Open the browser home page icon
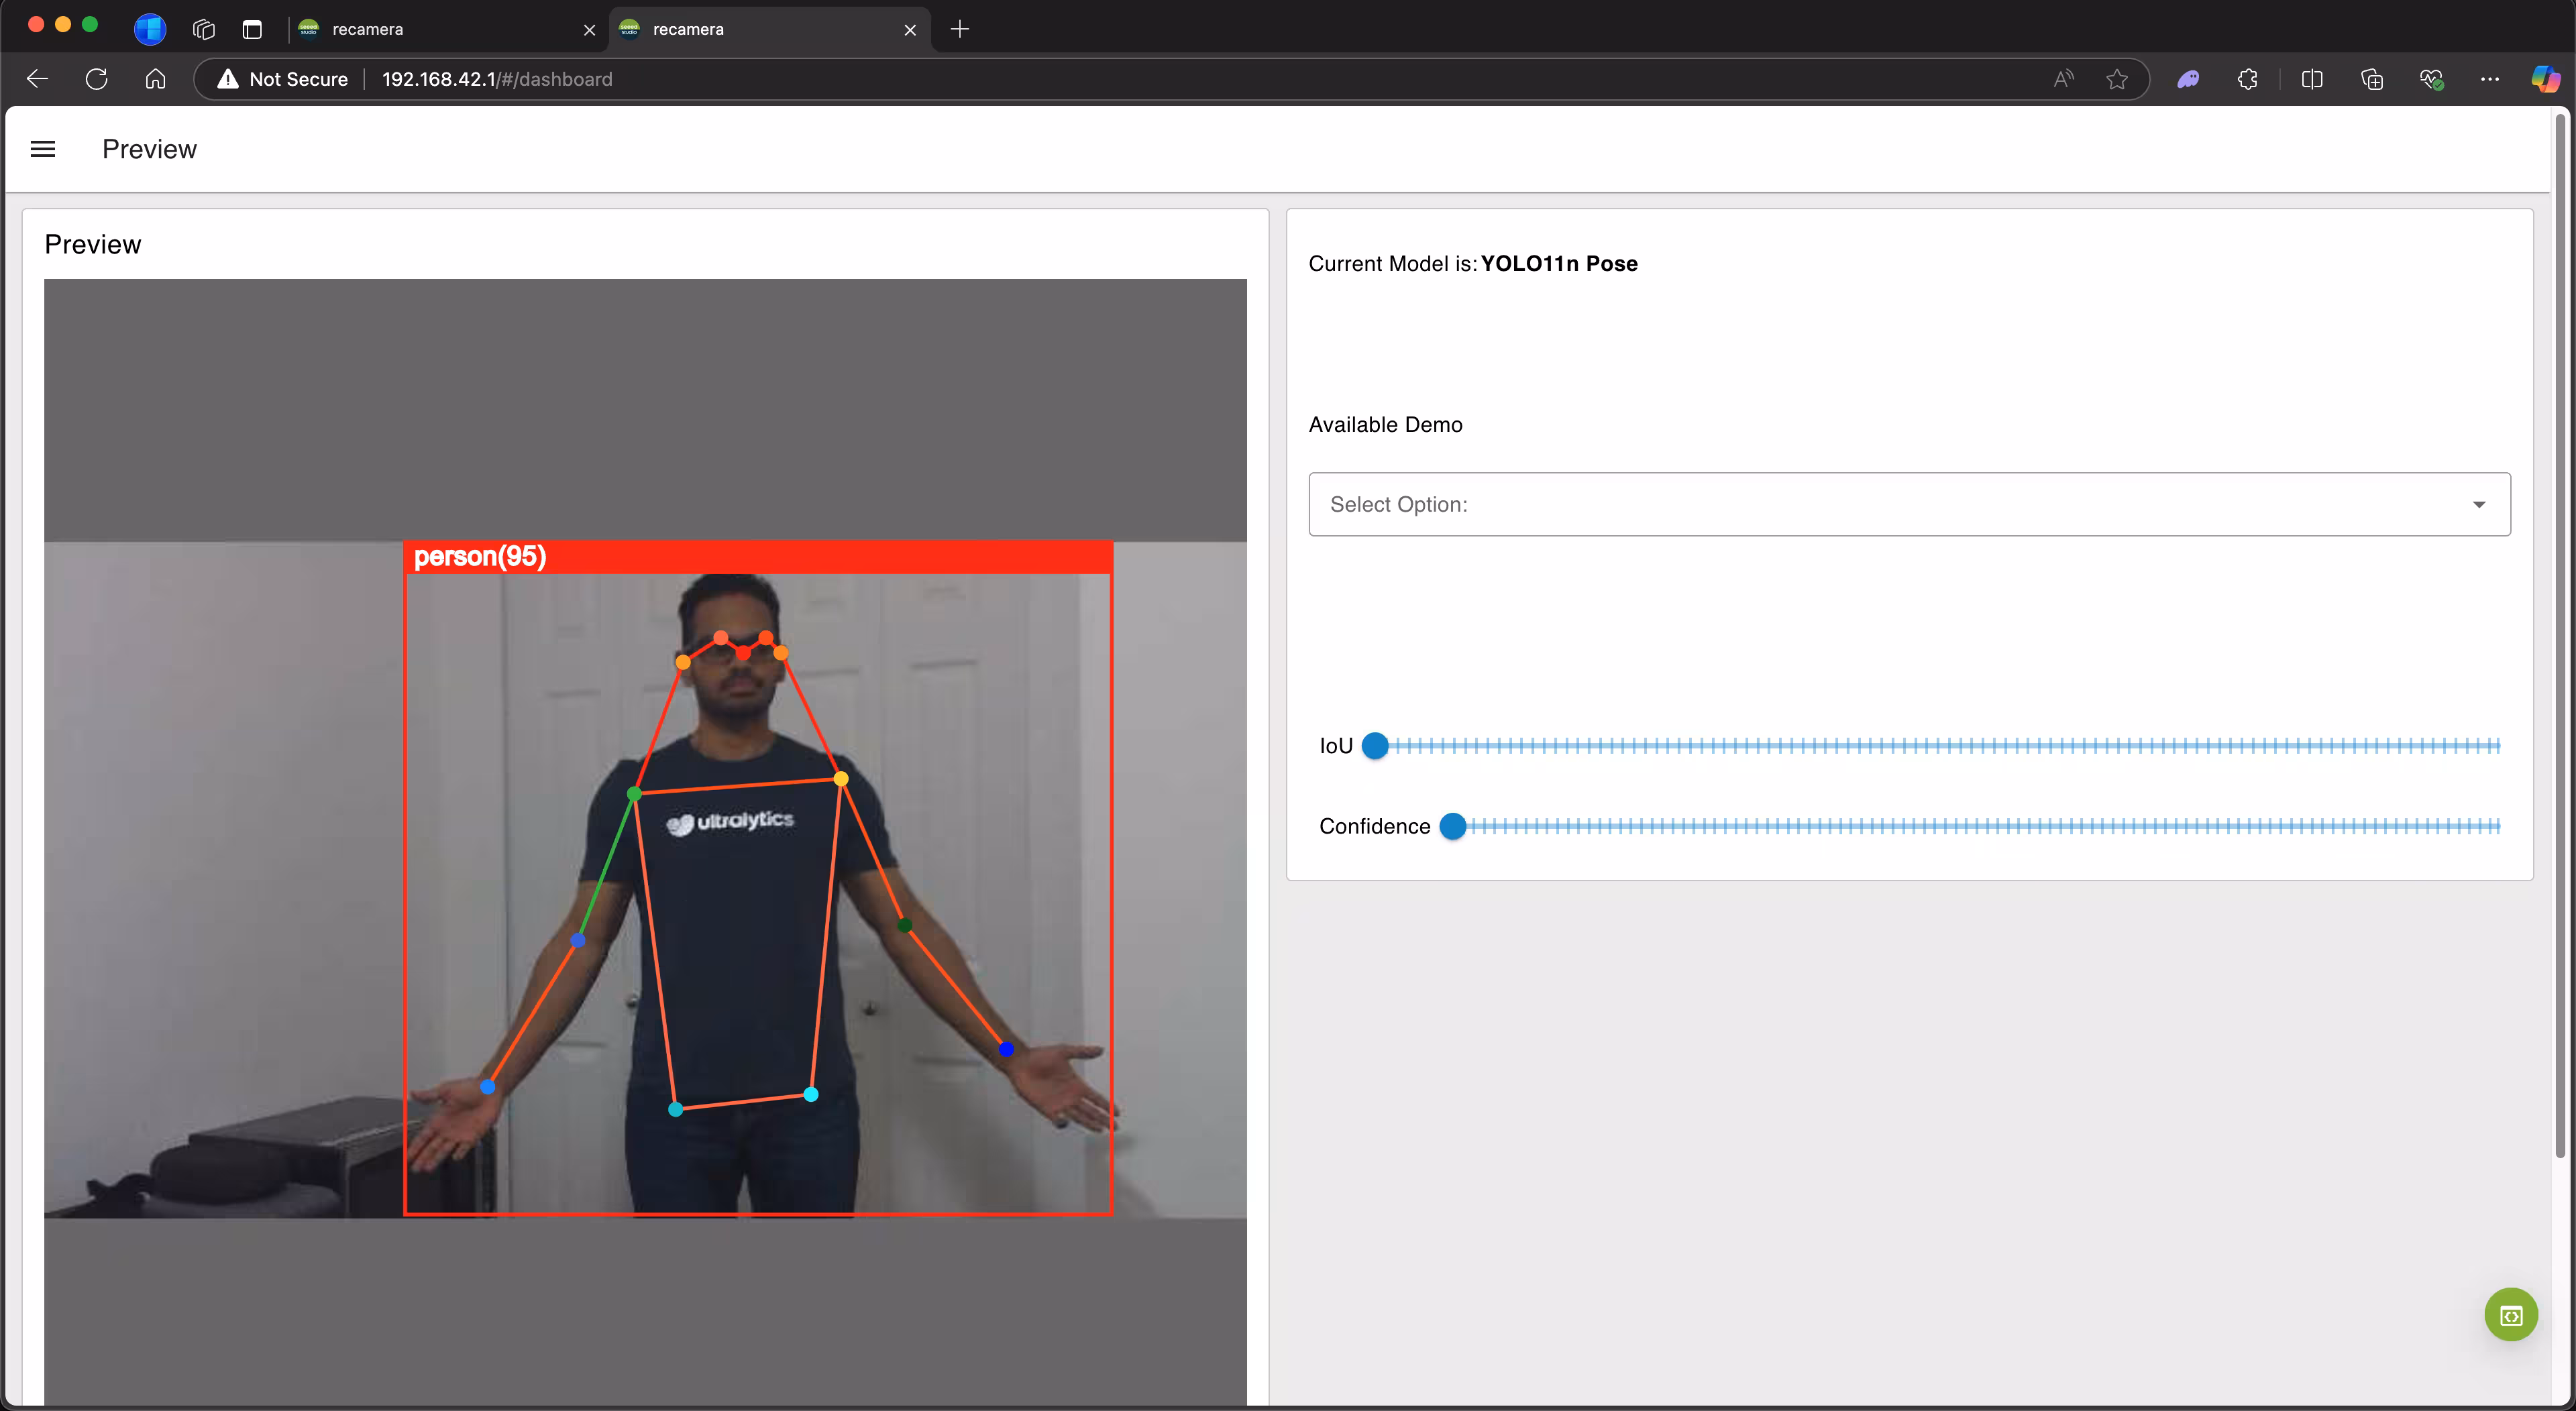The height and width of the screenshot is (1411, 2576). coord(155,79)
